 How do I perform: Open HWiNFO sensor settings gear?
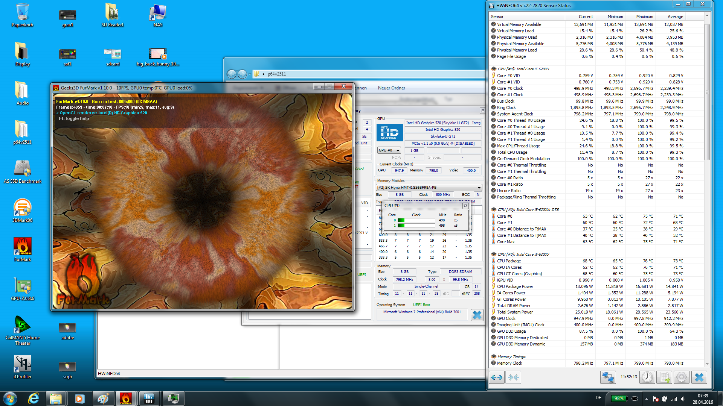click(x=681, y=377)
